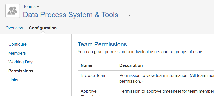
Task: Switch to the Overview tab
Action: (x=14, y=28)
